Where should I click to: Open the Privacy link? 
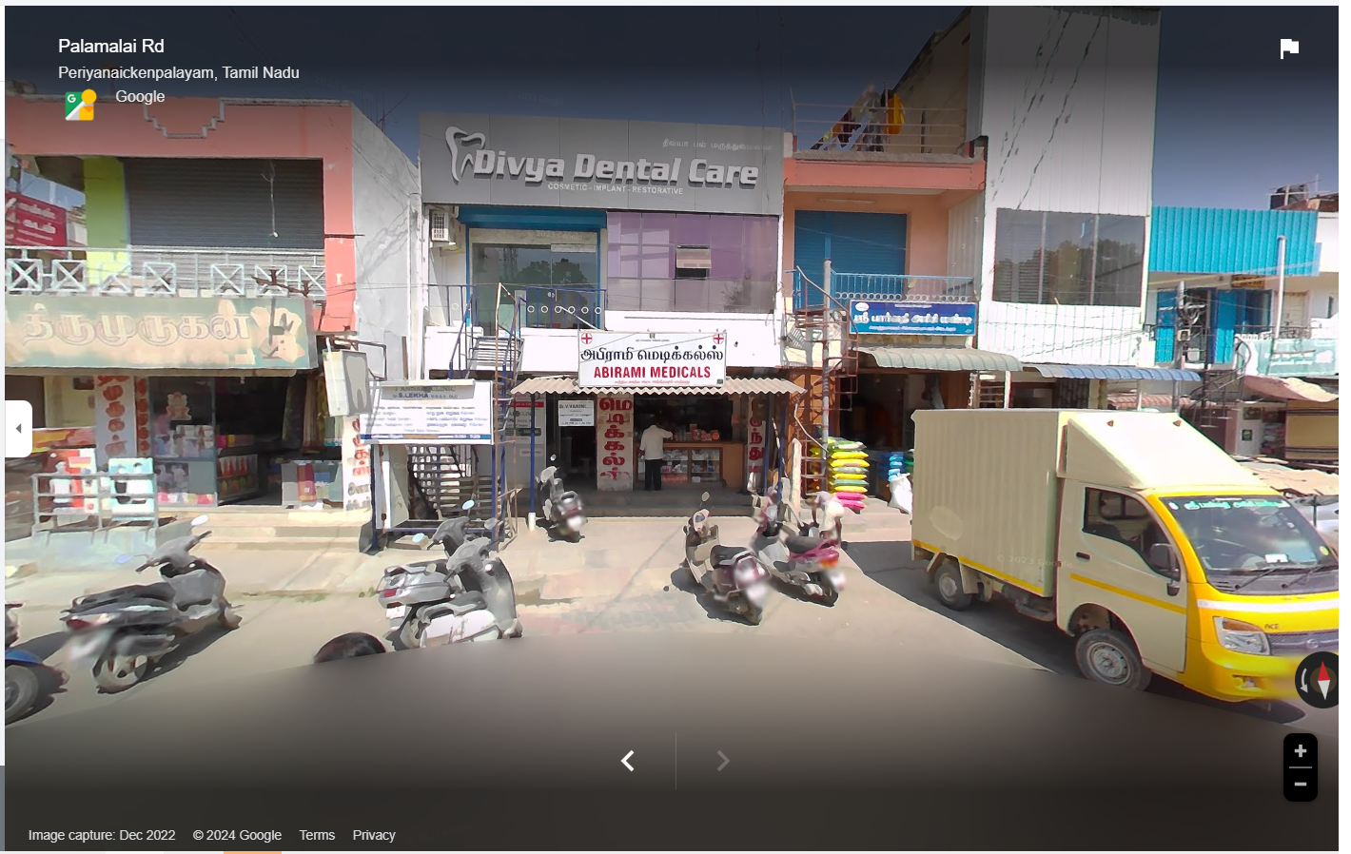374,835
